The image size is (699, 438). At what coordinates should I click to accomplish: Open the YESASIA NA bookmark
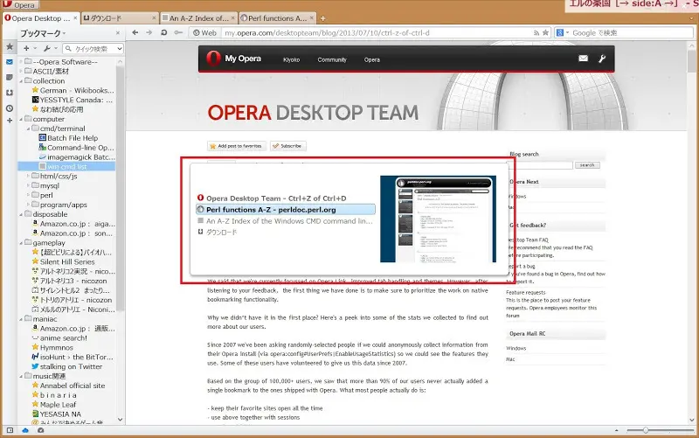pyautogui.click(x=56, y=414)
